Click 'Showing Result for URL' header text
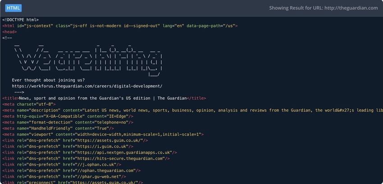383x184 pixels. pos(324,8)
